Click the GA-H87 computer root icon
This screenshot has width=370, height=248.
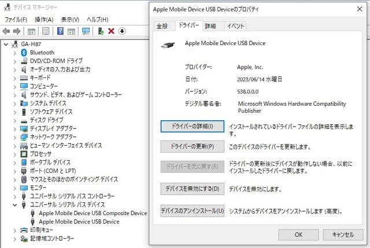[15, 44]
